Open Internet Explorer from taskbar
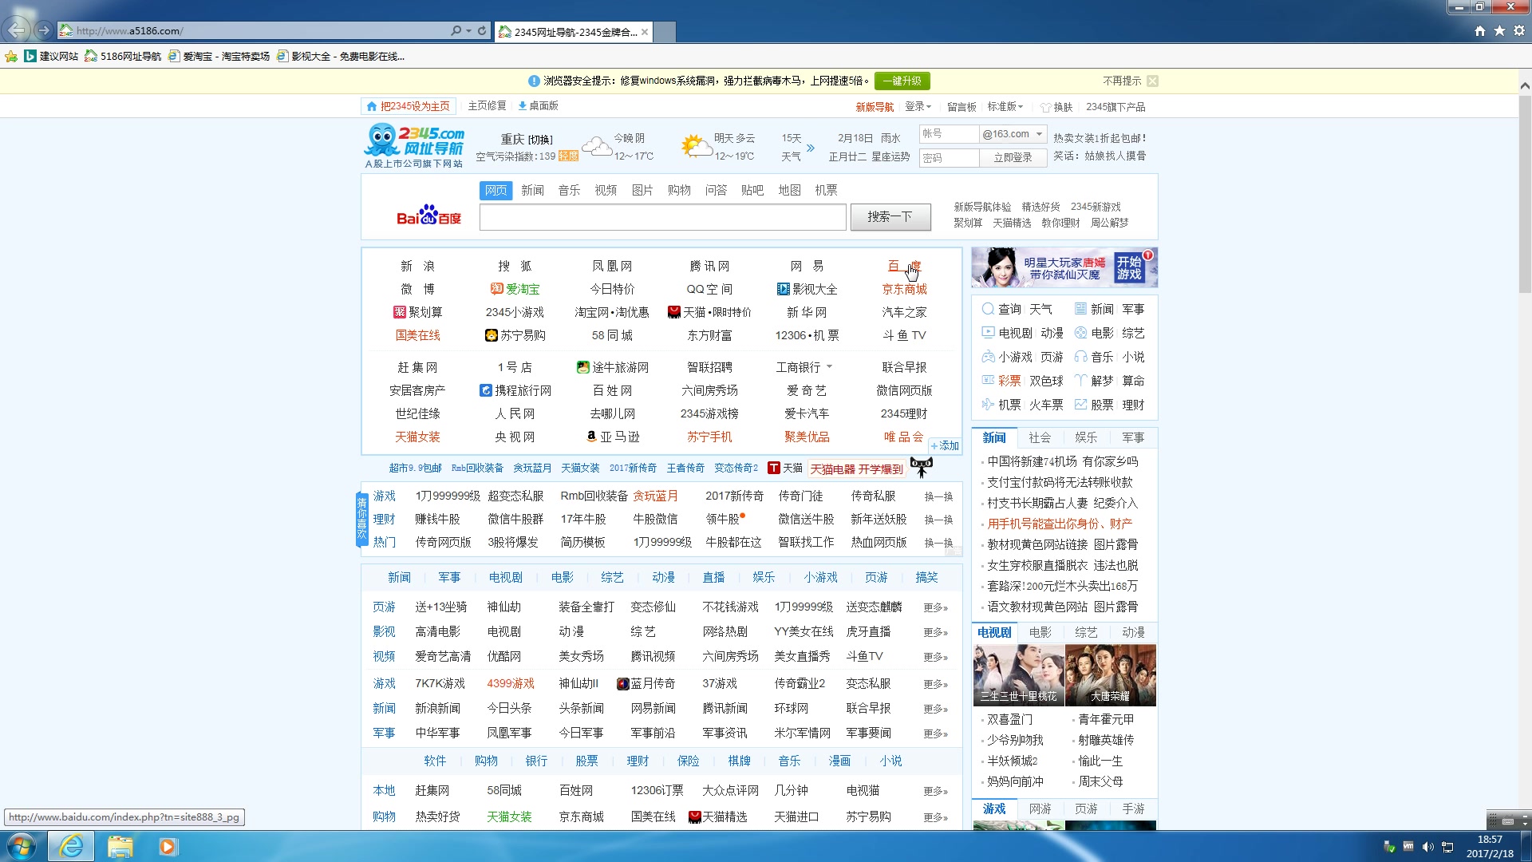The width and height of the screenshot is (1532, 862). click(x=71, y=846)
